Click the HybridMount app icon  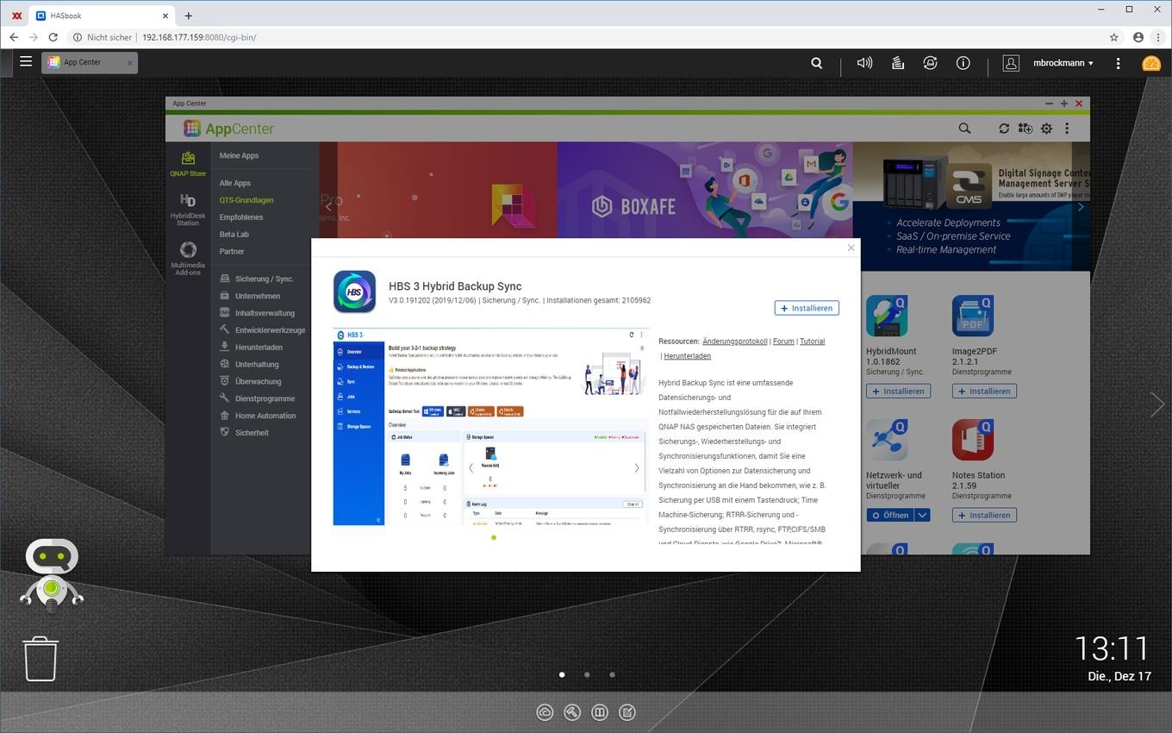pos(887,316)
